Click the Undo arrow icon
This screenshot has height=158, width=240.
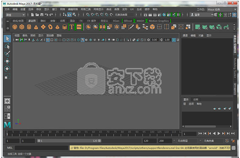coord(46,15)
